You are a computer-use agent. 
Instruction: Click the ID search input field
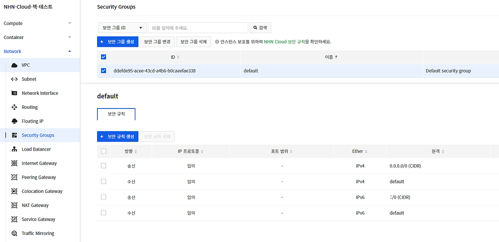(198, 27)
